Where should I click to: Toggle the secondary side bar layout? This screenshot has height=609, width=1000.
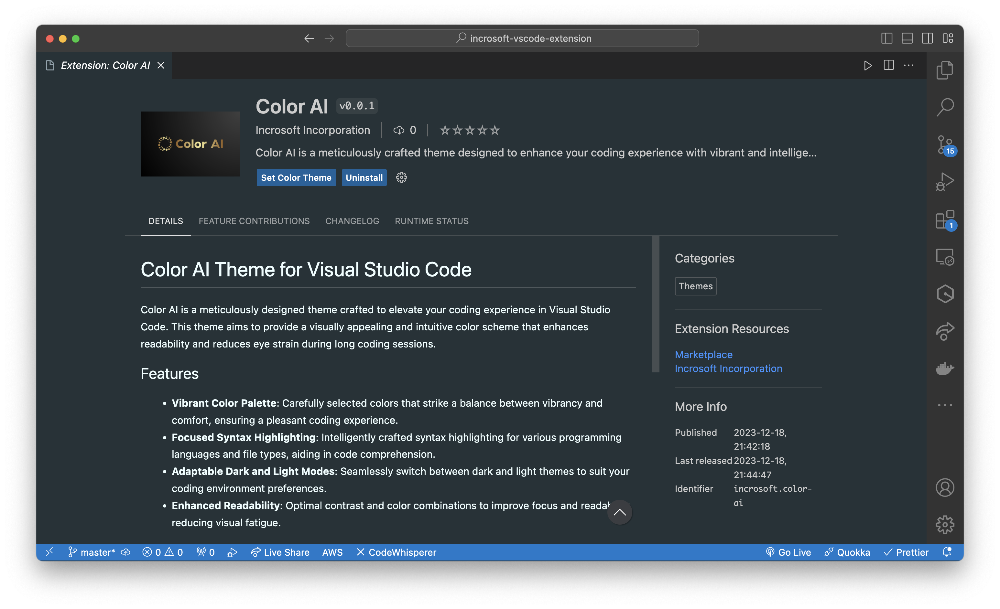927,38
